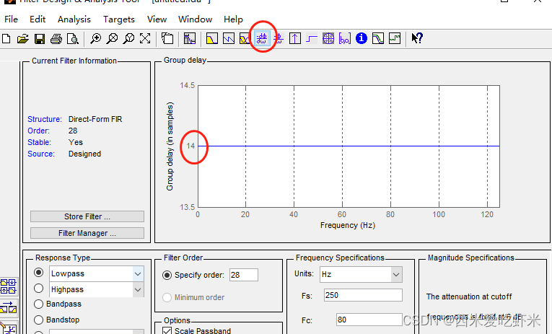The height and width of the screenshot is (334, 552).
Task: Switch to the Phase Delay plot
Action: pyautogui.click(x=279, y=38)
